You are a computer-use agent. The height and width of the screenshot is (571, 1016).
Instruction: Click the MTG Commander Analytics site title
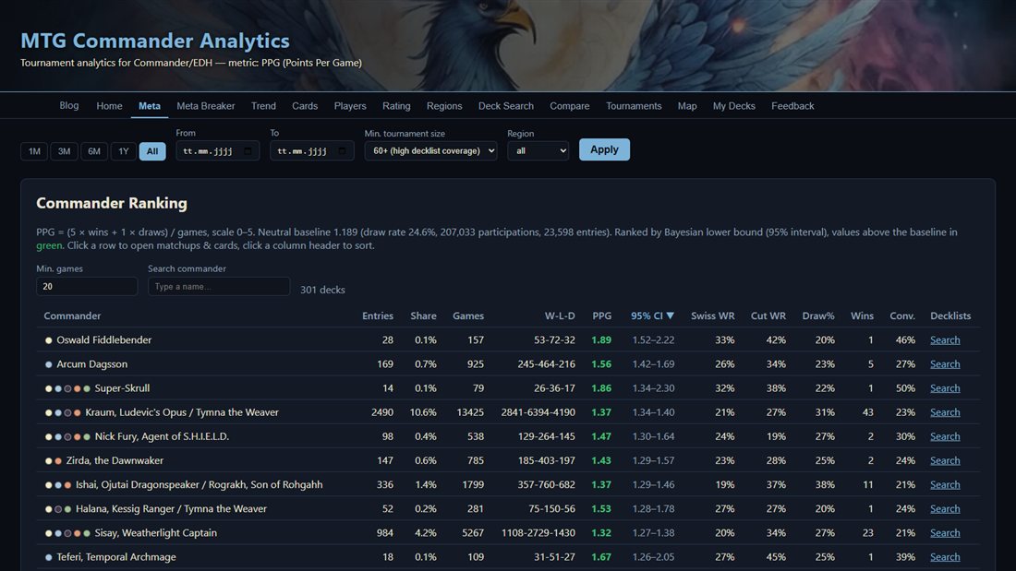(x=155, y=41)
